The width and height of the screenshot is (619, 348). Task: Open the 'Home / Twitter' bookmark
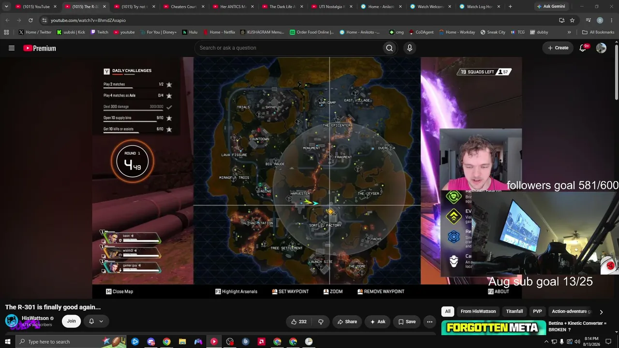pos(35,32)
